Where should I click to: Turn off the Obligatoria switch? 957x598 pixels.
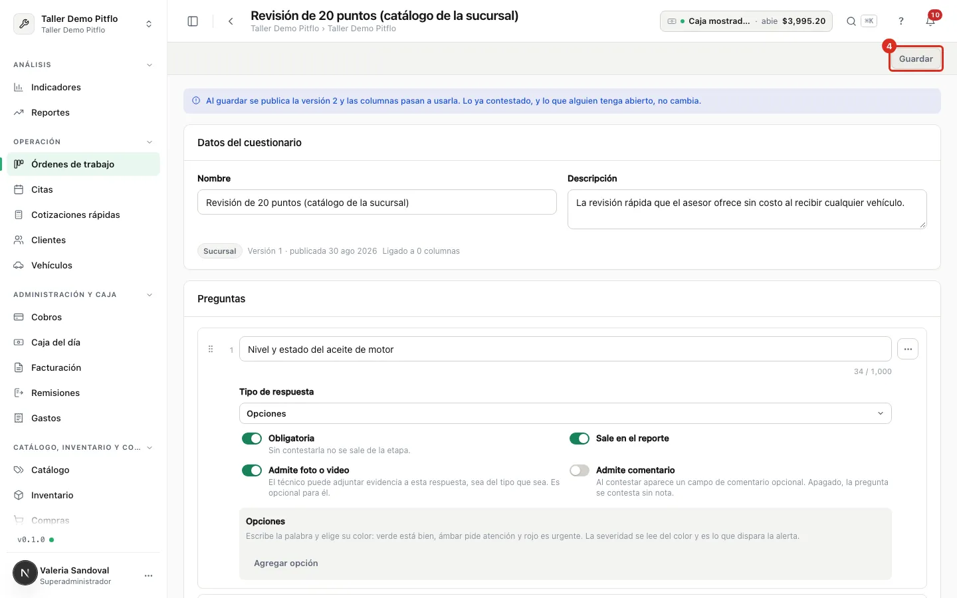click(252, 439)
